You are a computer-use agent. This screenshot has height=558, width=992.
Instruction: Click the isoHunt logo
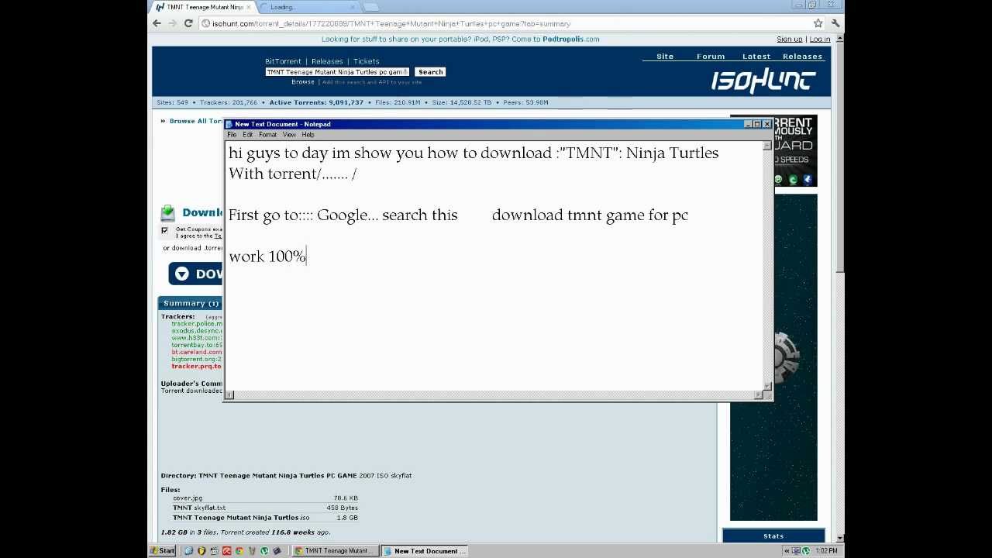pyautogui.click(x=763, y=81)
